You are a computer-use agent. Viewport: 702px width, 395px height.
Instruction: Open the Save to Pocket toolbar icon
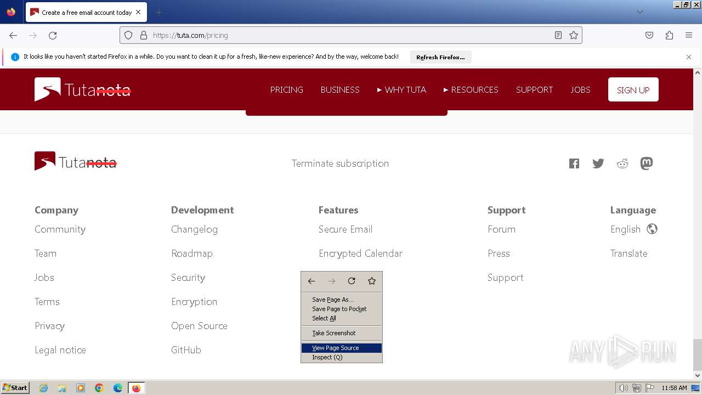click(649, 35)
